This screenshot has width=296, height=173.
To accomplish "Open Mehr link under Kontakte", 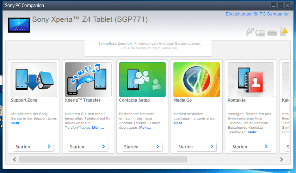I will click(x=253, y=132).
